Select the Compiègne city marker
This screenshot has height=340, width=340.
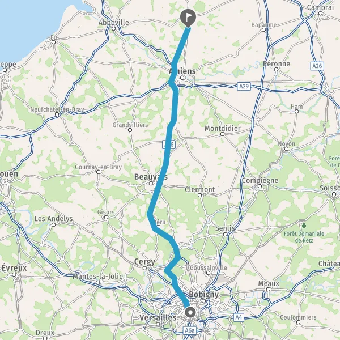[x=260, y=186]
